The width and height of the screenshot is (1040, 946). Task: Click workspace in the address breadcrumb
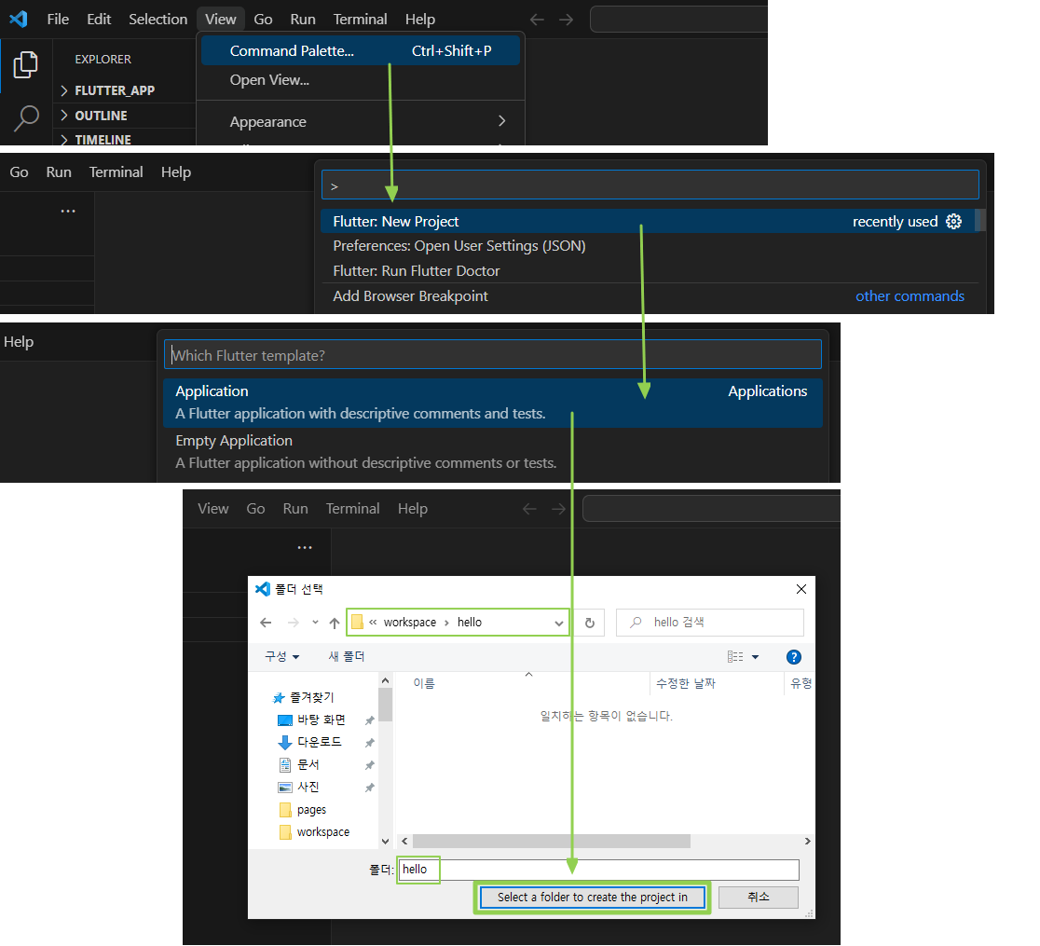(x=410, y=623)
